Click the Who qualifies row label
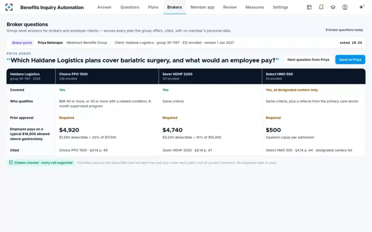The height and width of the screenshot is (232, 372). click(x=21, y=101)
